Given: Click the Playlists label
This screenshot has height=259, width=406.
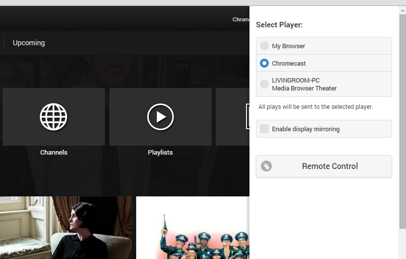Looking at the screenshot, I should click(161, 152).
